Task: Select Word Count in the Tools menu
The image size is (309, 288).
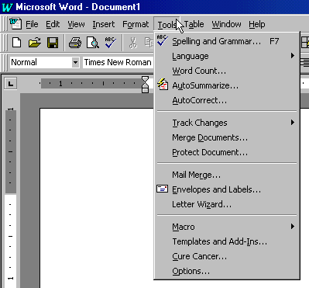Action: (x=227, y=71)
